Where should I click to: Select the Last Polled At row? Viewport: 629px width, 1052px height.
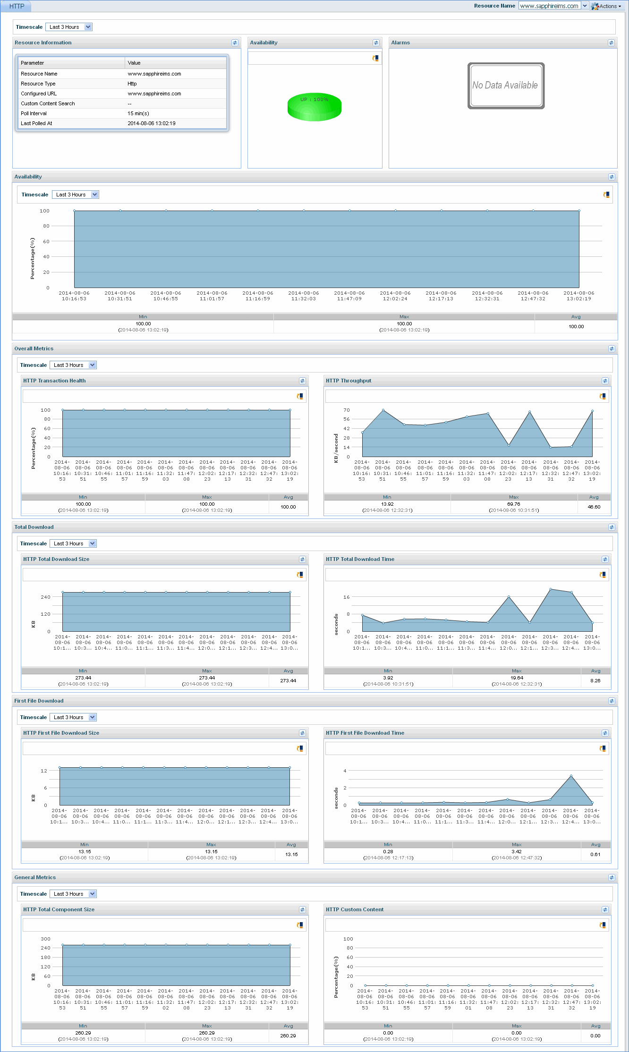point(122,123)
